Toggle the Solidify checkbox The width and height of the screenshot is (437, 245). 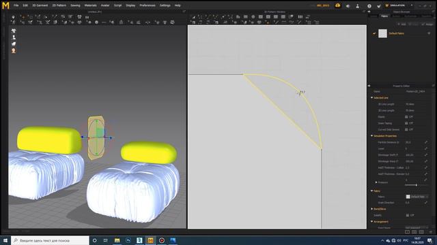click(408, 215)
